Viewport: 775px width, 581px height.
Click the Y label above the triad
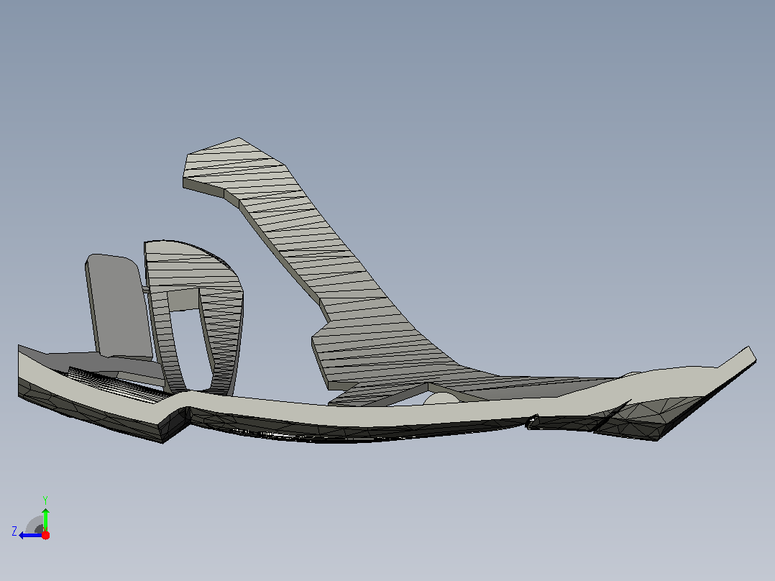click(x=45, y=500)
